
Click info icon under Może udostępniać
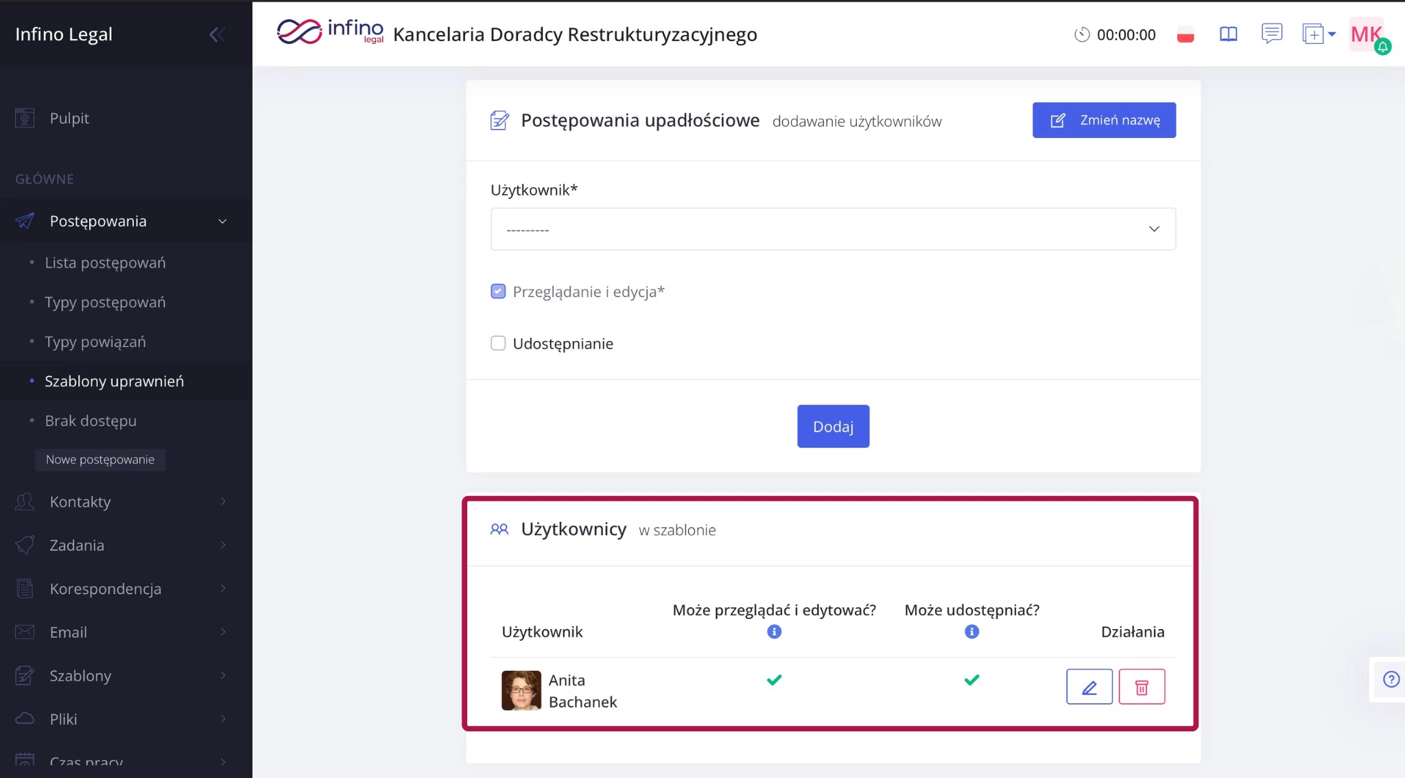point(971,632)
